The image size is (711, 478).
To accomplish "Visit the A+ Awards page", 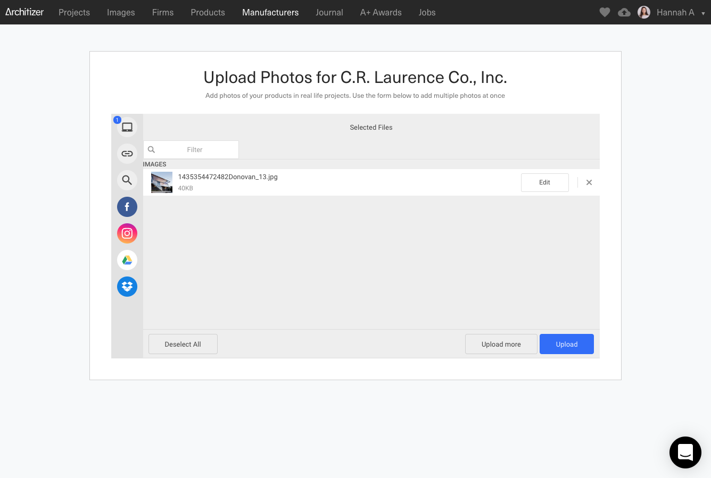I will point(381,12).
